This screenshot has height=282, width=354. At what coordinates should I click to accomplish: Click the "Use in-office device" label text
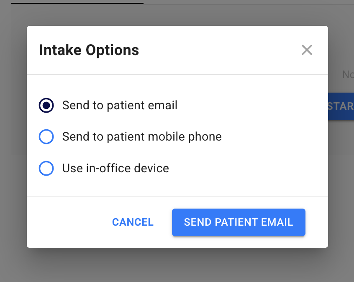coord(115,169)
